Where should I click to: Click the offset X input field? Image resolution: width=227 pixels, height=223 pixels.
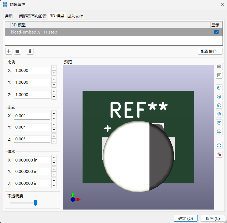point(32,160)
